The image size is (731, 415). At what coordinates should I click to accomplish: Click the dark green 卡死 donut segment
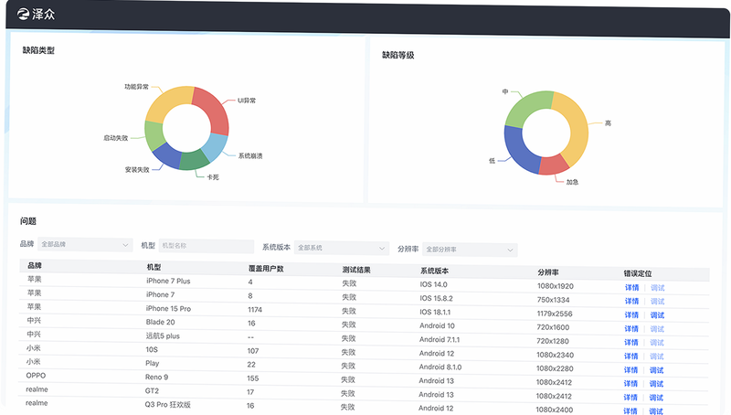coord(195,160)
